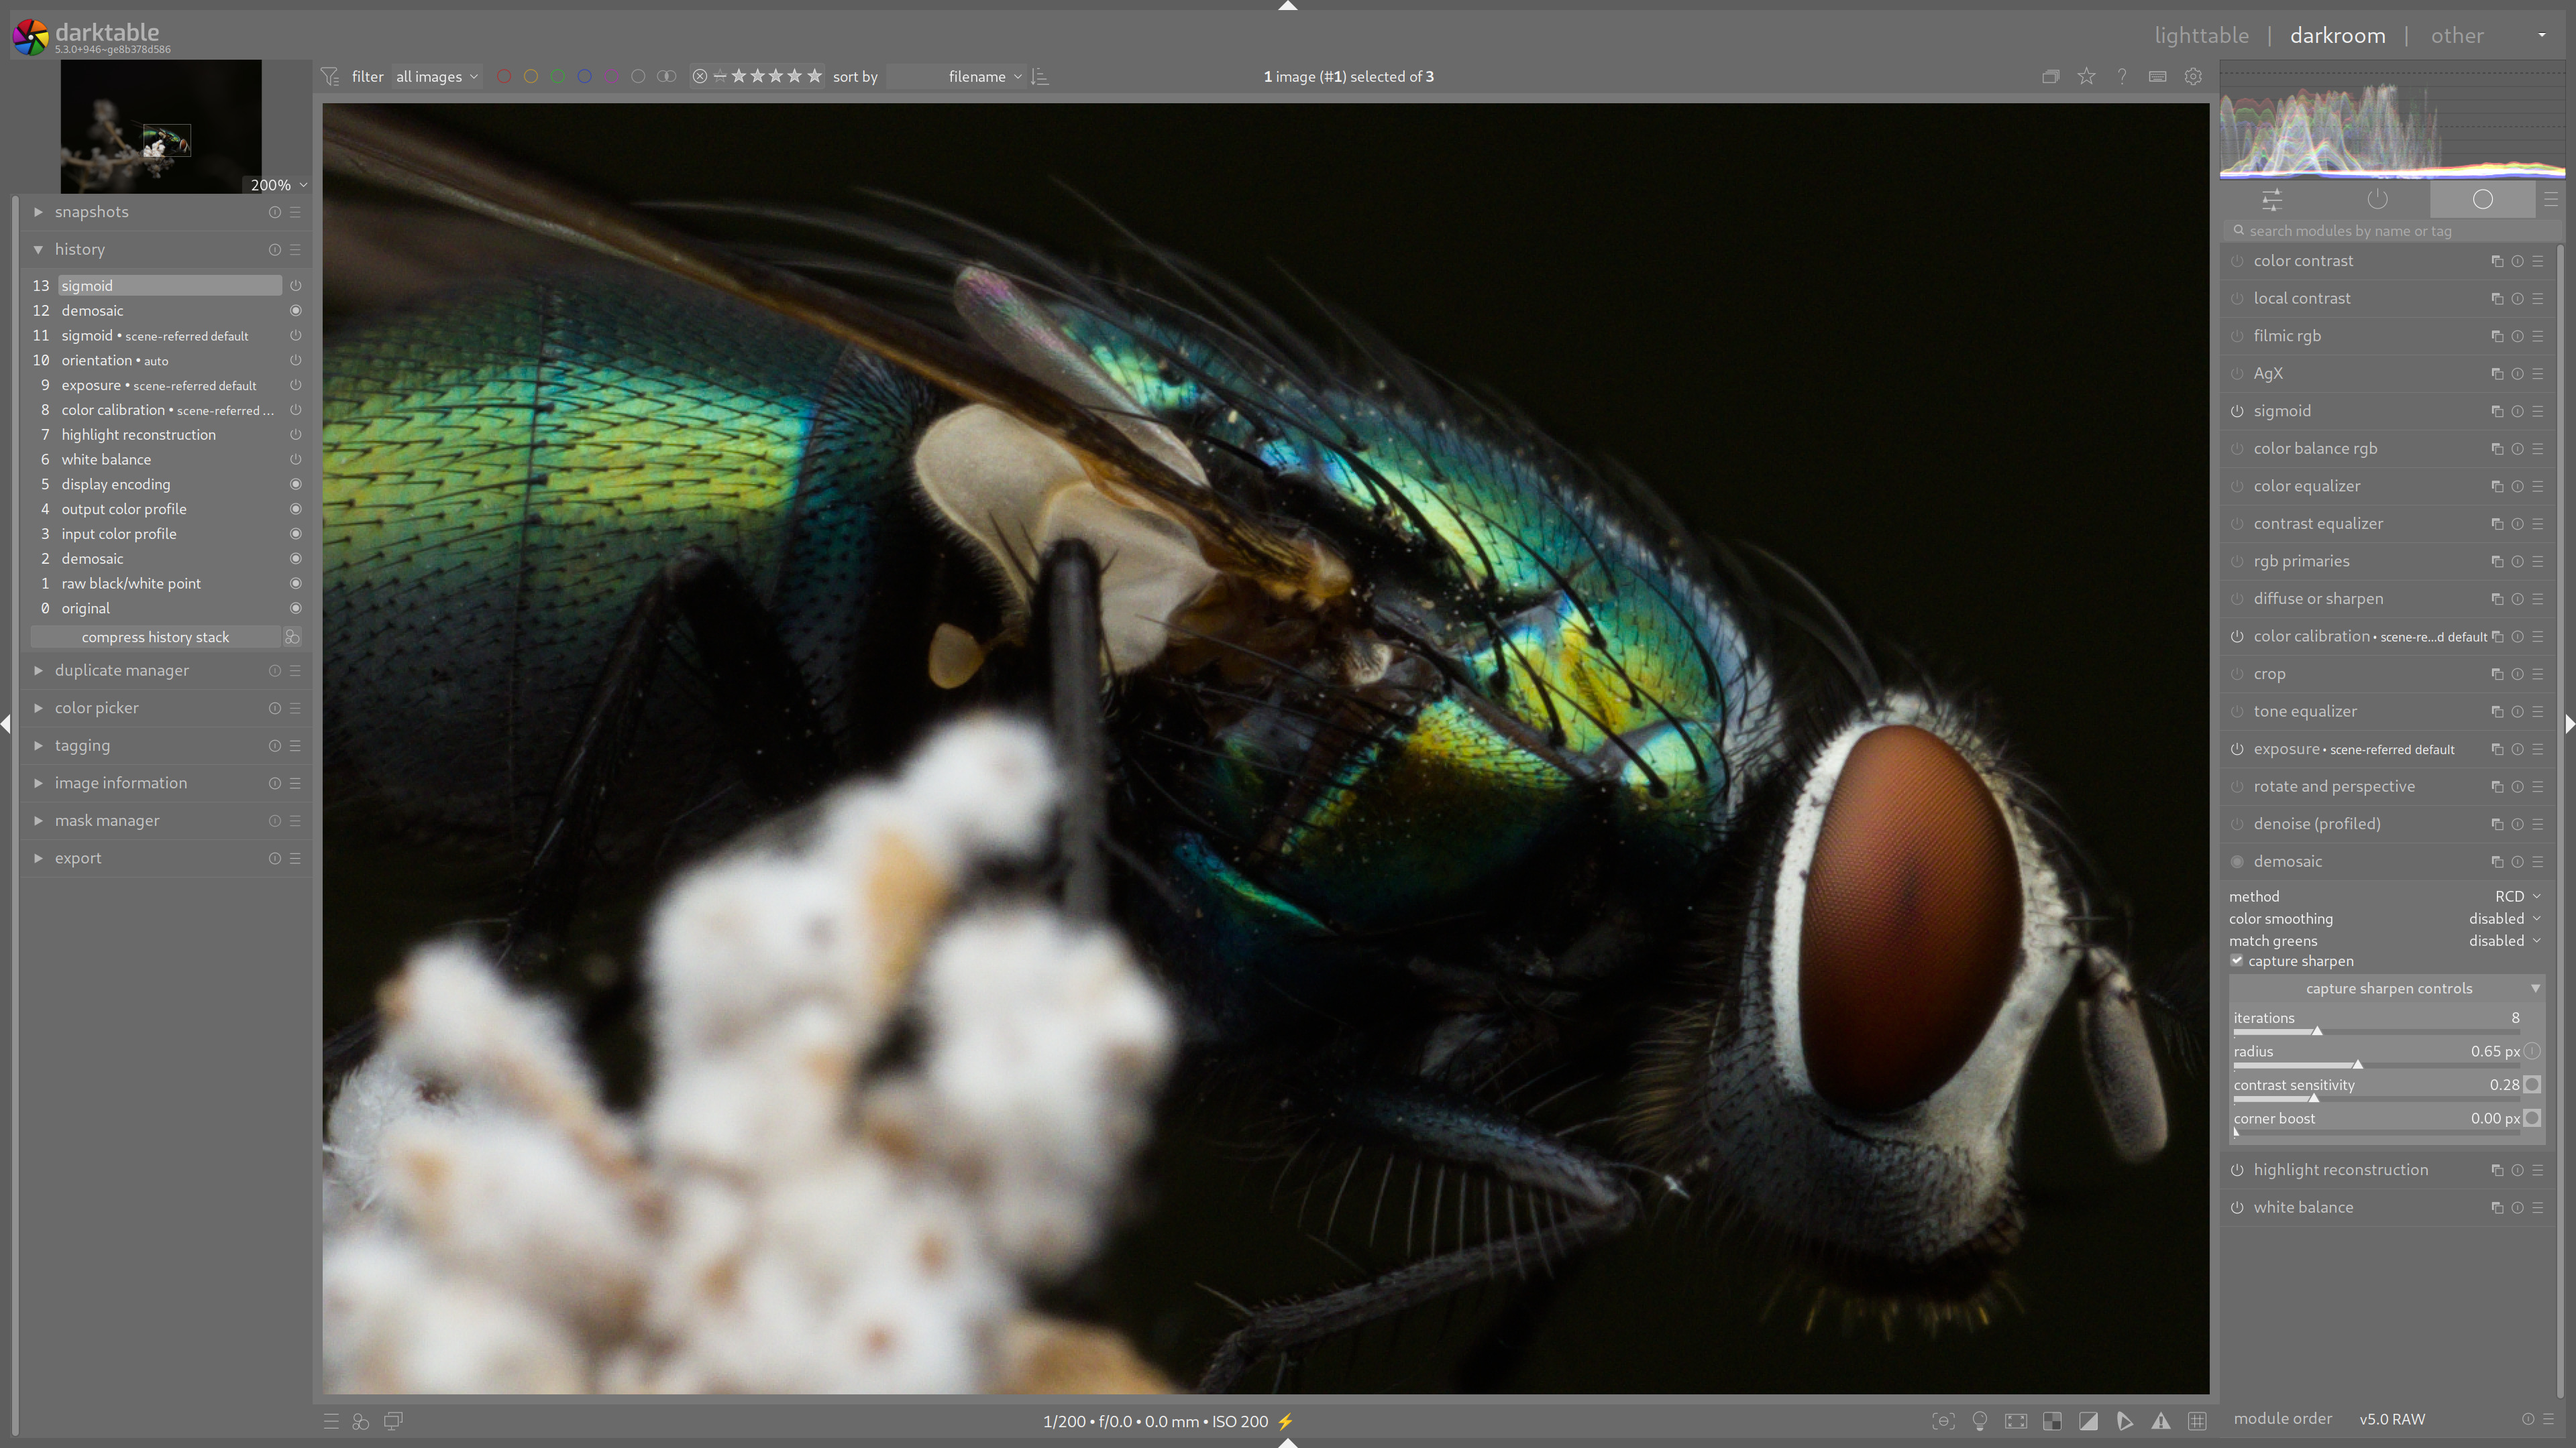The image size is (2576, 1448).
Task: Open the sort by filename dropdown
Action: (977, 77)
